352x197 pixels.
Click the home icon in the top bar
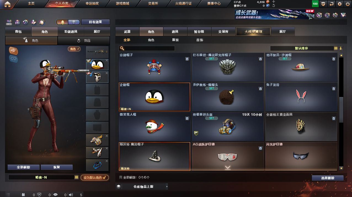click(7, 4)
